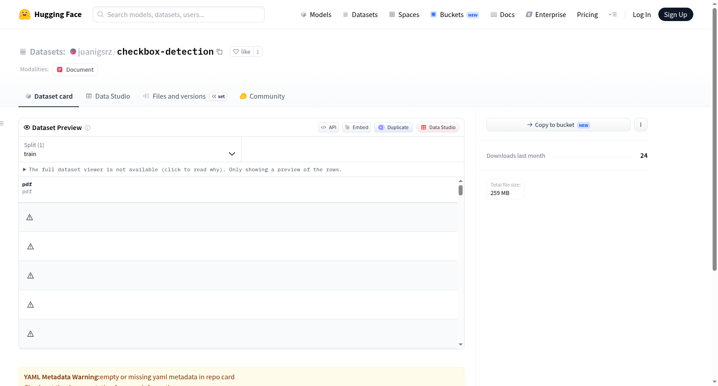Screen dimensions: 718x386
Task: Click the preview table scroll-down arrow
Action: click(x=460, y=345)
